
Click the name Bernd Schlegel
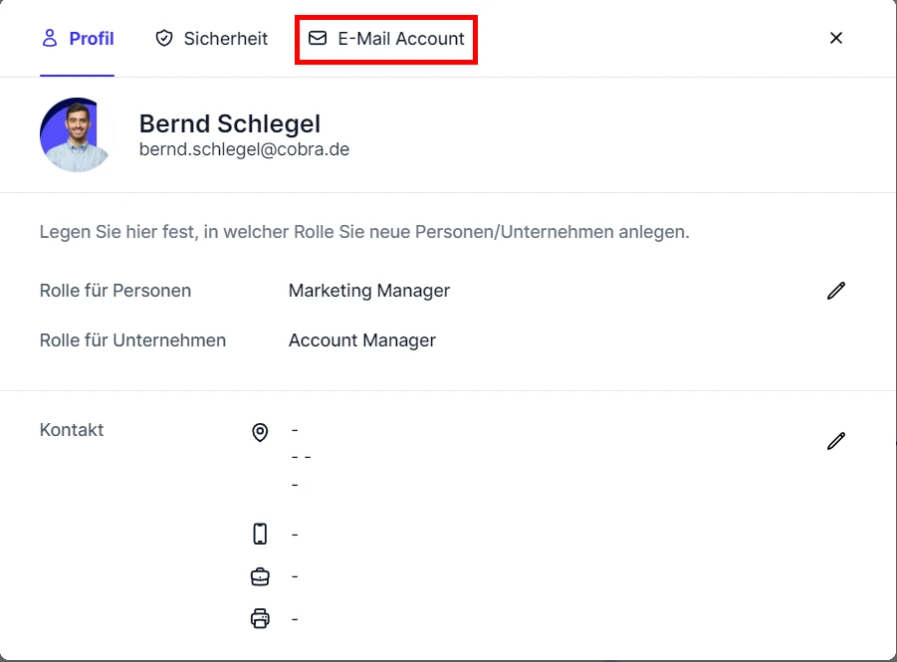coord(229,123)
